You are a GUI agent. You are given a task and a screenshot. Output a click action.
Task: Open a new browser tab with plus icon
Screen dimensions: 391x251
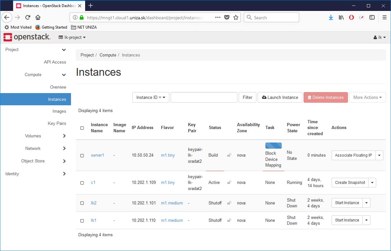click(91, 5)
